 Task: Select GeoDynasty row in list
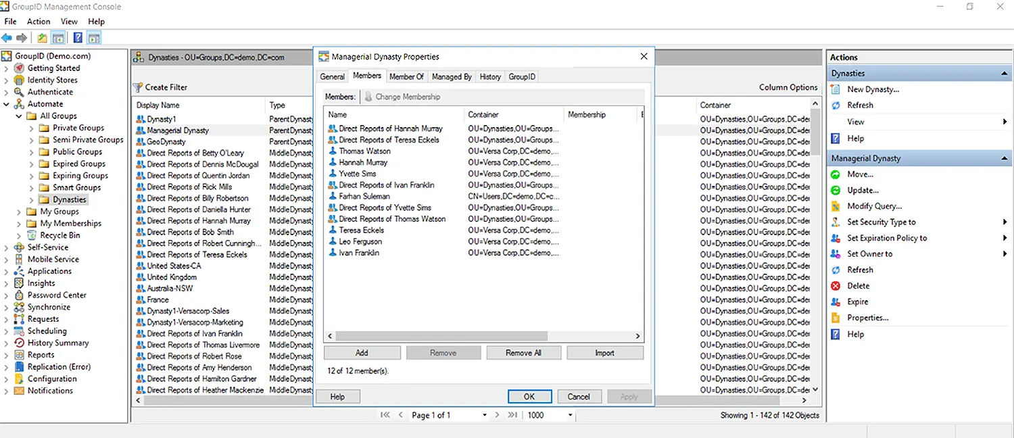point(166,142)
